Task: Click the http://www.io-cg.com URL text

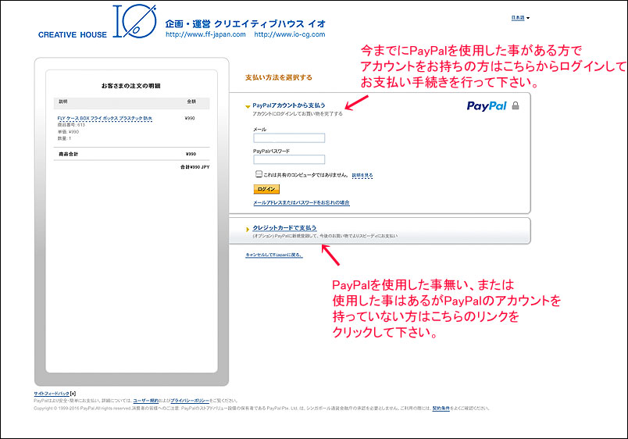Action: 290,34
